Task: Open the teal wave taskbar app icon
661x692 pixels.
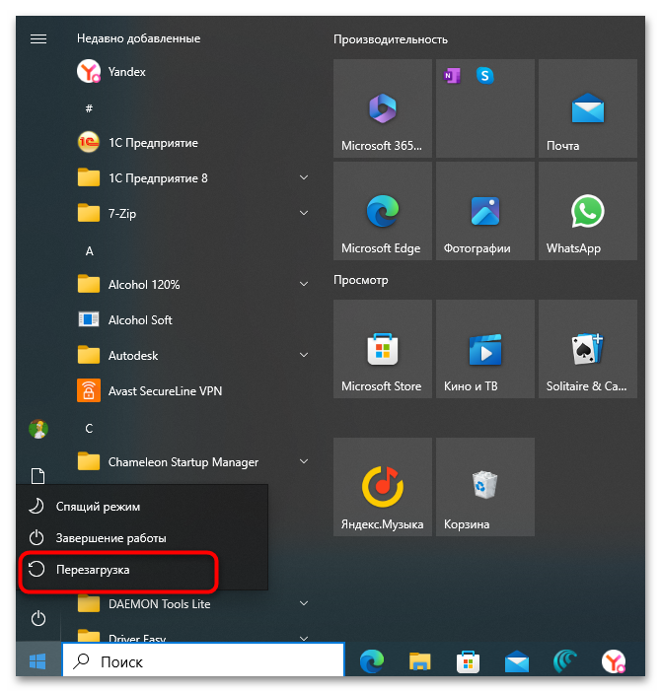Action: click(564, 661)
